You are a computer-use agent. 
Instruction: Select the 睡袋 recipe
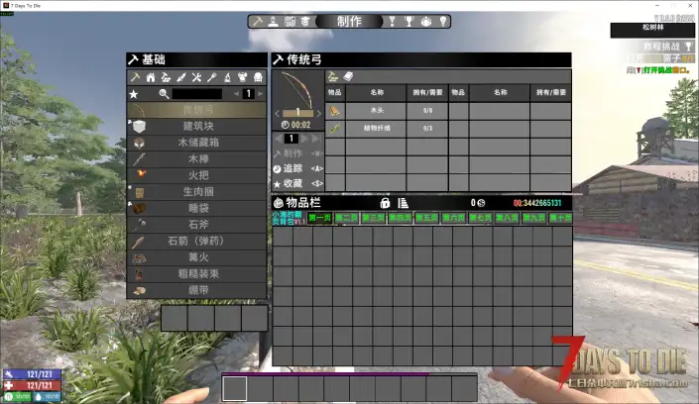[x=197, y=208]
